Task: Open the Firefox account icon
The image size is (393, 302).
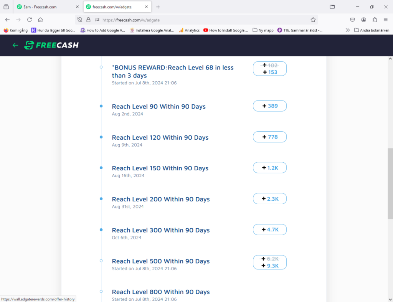Action: tap(364, 20)
